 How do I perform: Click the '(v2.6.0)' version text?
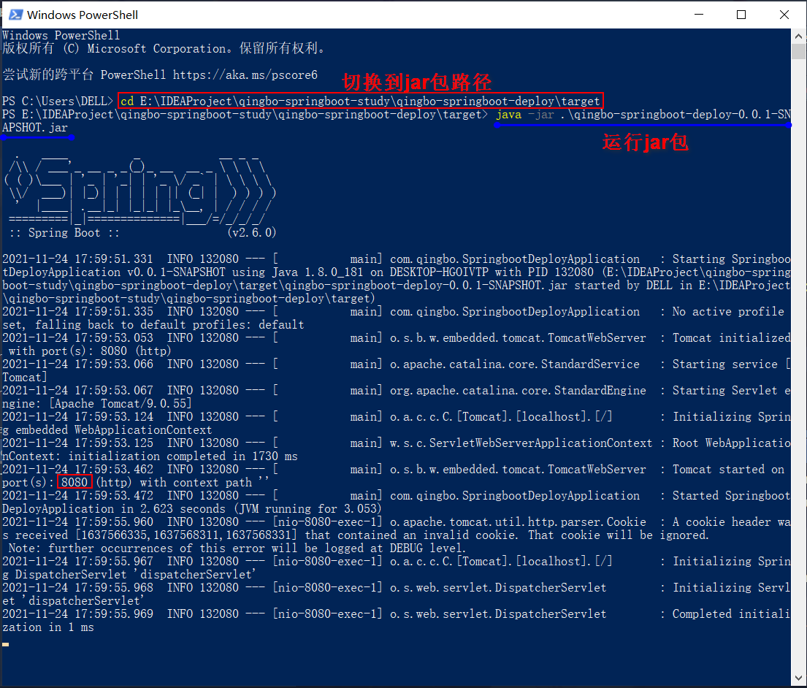tap(252, 232)
